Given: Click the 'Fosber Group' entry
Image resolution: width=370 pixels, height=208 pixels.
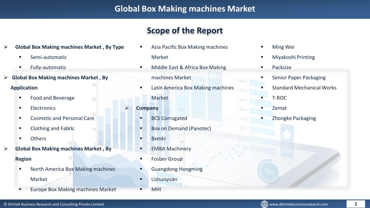Looking at the screenshot, I should coord(167,159).
